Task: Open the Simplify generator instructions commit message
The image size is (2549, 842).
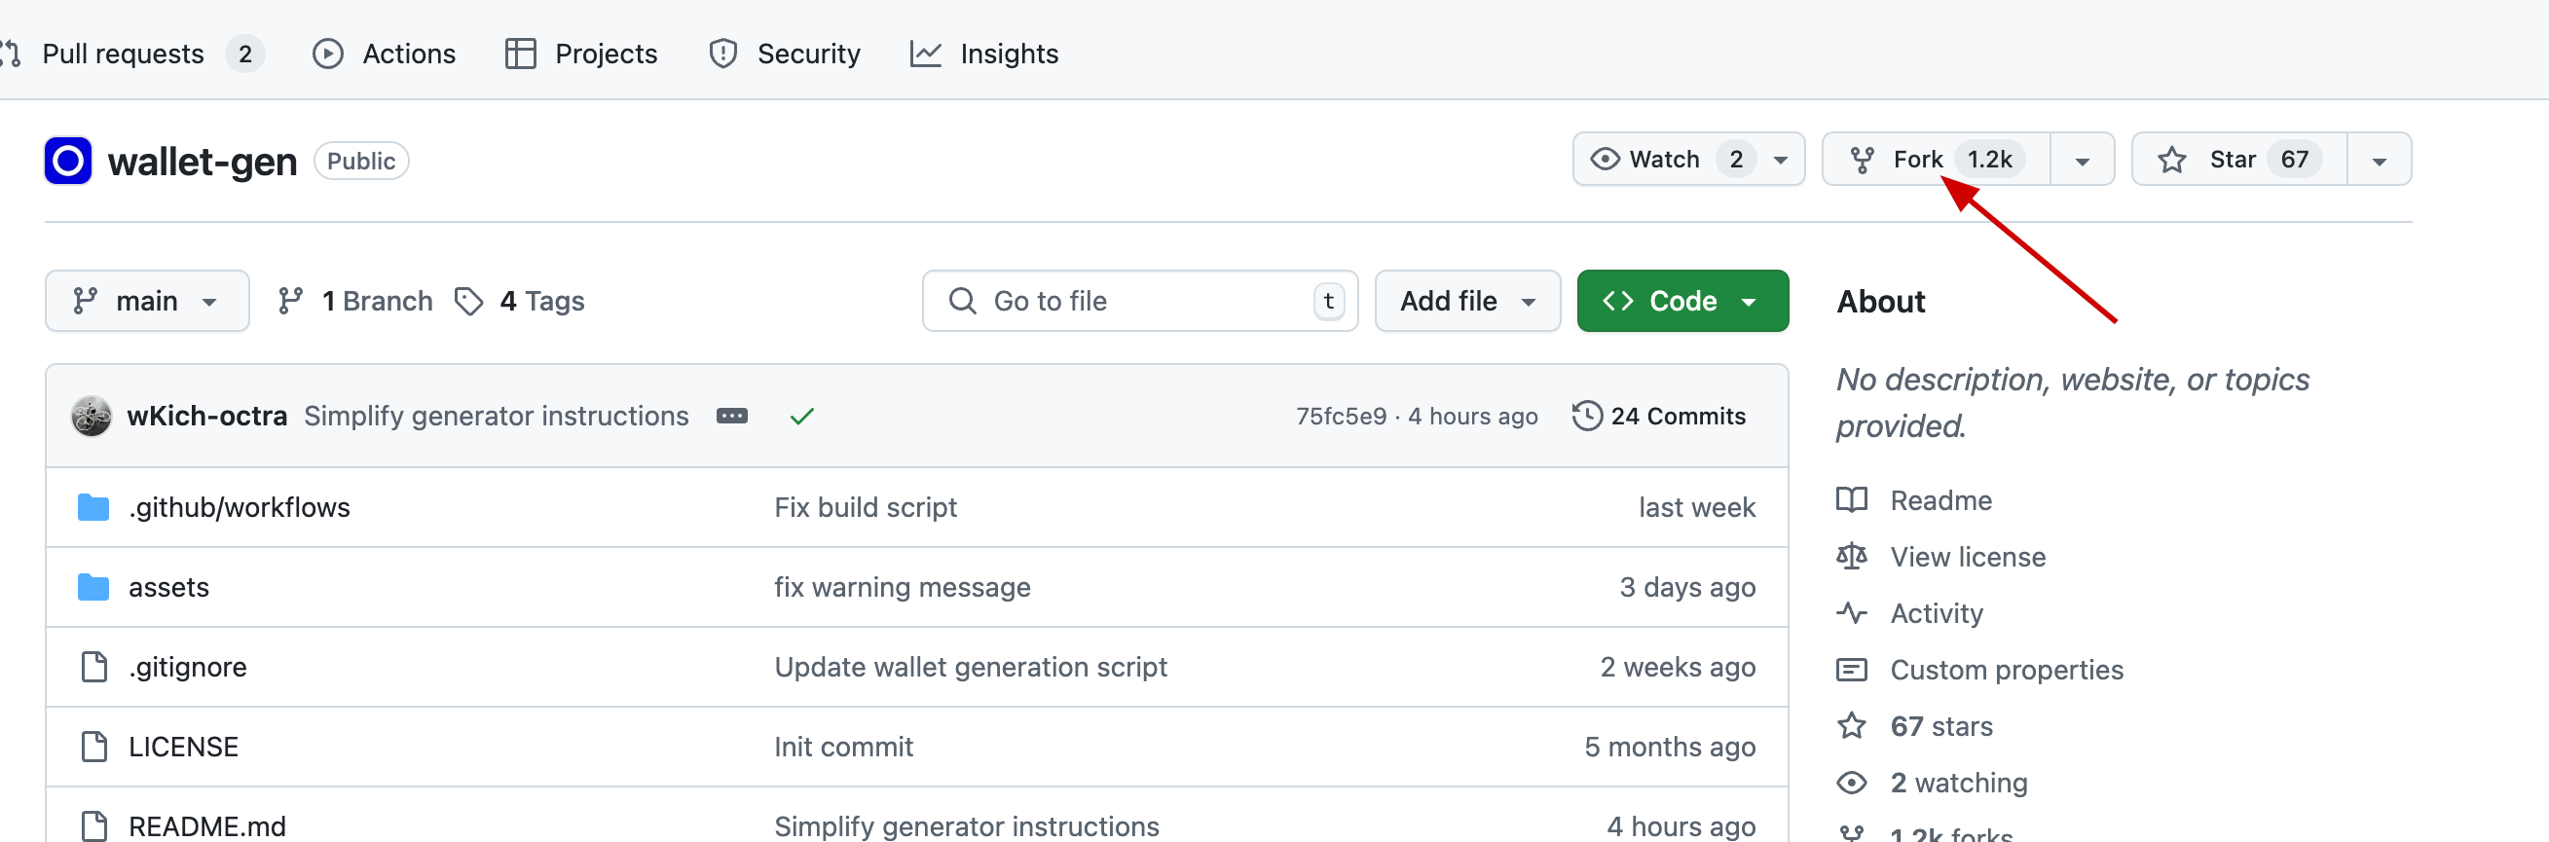Action: click(496, 416)
